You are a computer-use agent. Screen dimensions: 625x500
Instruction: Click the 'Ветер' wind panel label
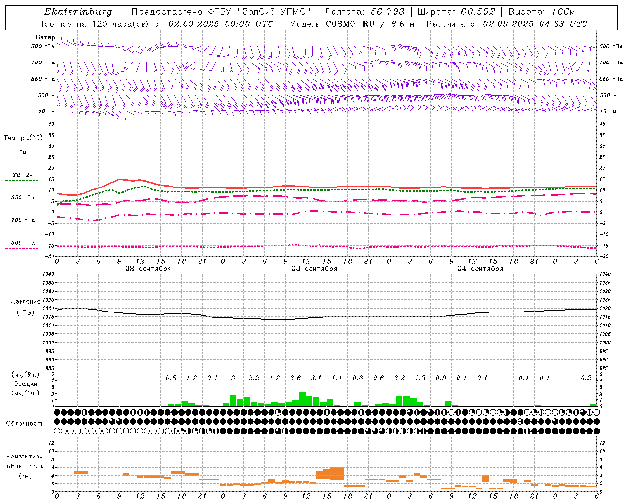point(45,37)
